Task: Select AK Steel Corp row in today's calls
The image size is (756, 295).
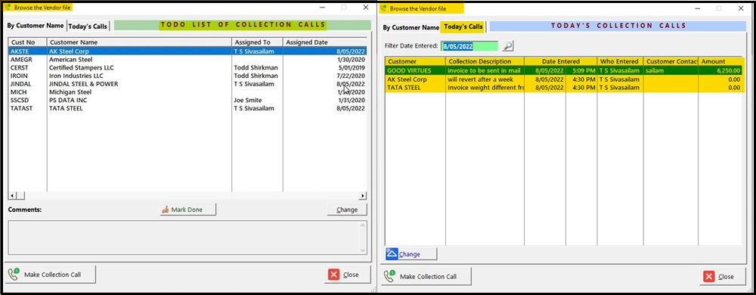Action: coord(563,79)
